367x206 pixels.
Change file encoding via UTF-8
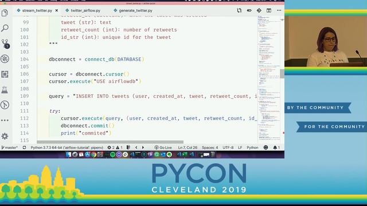pos(228,148)
